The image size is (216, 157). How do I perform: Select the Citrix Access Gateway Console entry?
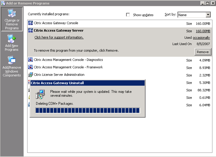120,24
